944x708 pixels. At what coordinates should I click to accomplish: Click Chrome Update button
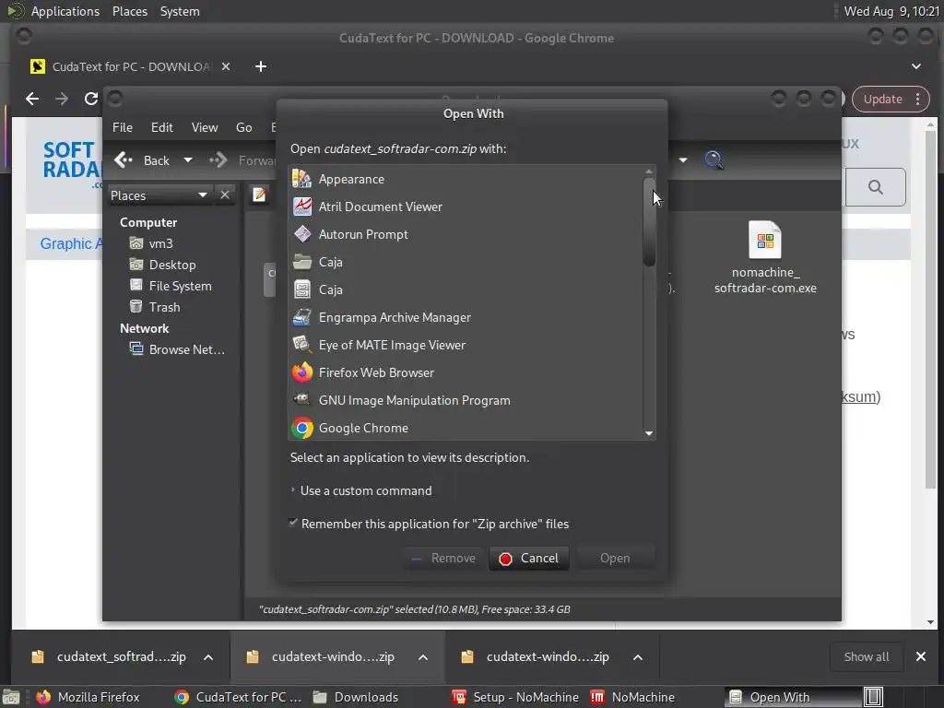[882, 99]
